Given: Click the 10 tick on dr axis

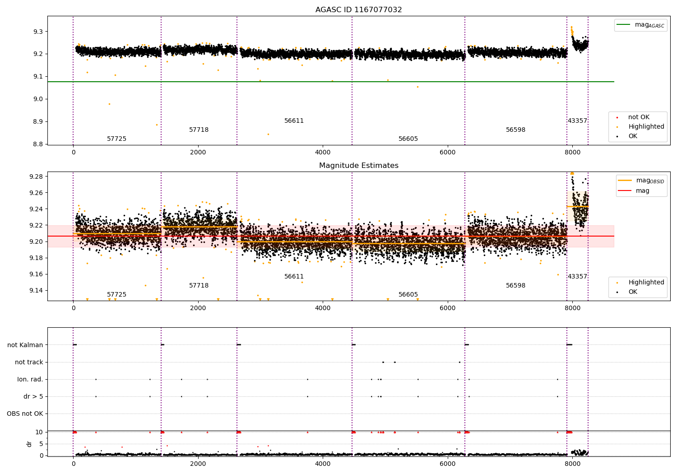Looking at the screenshot, I should point(40,432).
